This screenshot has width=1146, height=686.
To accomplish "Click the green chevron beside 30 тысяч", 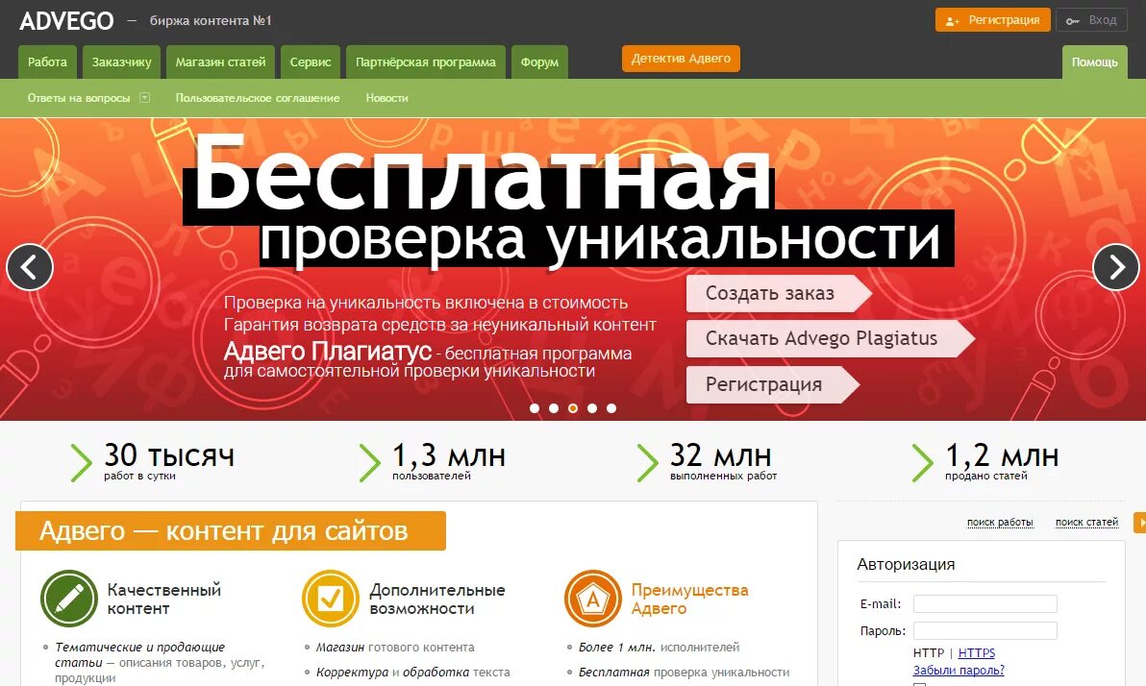I will pos(81,462).
